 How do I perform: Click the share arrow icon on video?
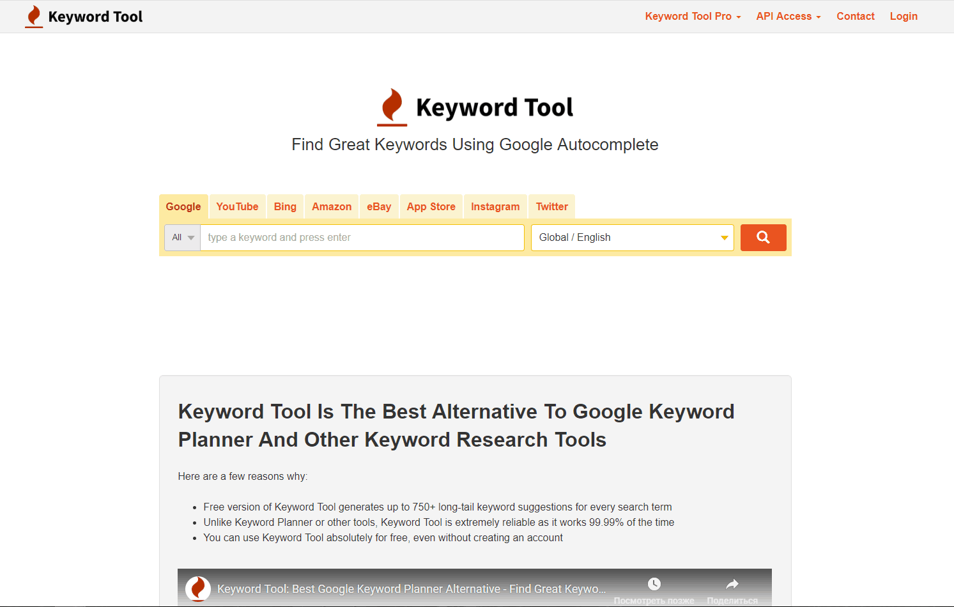[732, 584]
